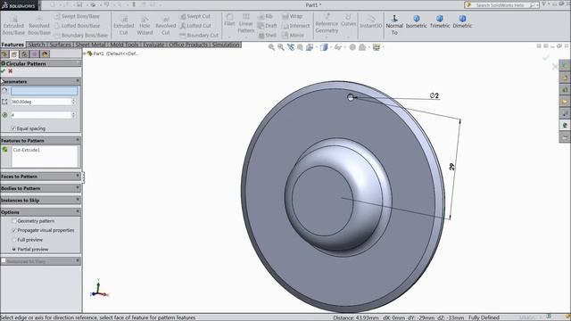Open the DimXpertManager tab icon
Image resolution: width=571 pixels, height=321 pixels.
[x=35, y=54]
